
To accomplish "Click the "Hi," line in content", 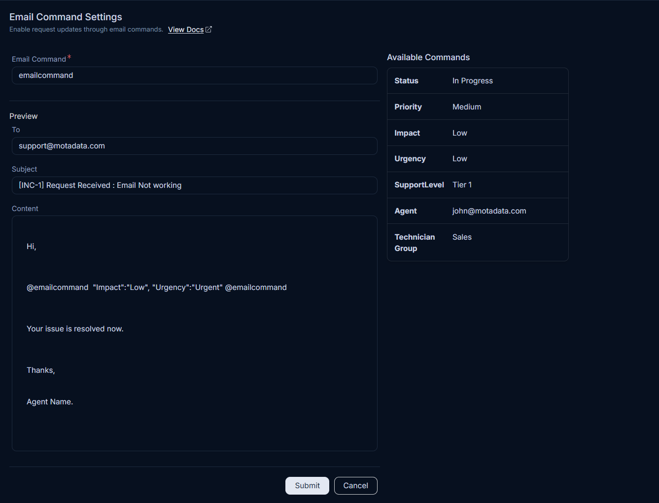I will tap(32, 247).
